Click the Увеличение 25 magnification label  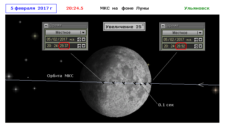pyautogui.click(x=124, y=27)
